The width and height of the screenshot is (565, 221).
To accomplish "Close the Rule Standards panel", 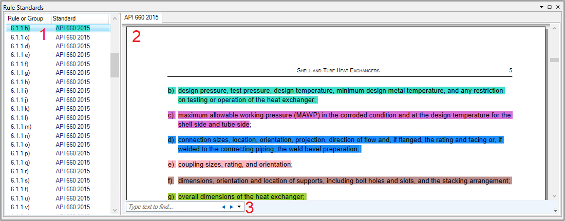I will click(x=558, y=7).
